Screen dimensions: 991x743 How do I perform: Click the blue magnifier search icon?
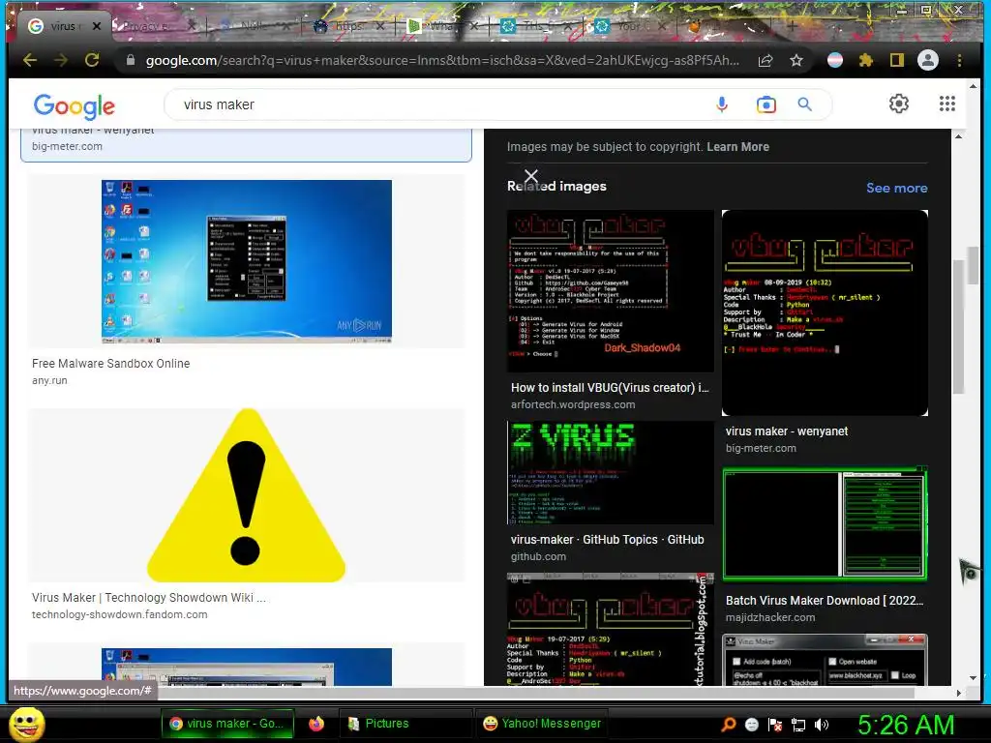click(x=804, y=104)
